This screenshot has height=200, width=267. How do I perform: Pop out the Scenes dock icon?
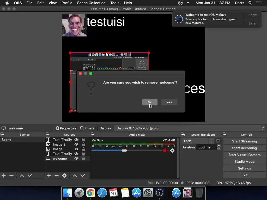click(2, 135)
